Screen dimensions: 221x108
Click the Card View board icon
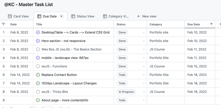[x=10, y=16]
